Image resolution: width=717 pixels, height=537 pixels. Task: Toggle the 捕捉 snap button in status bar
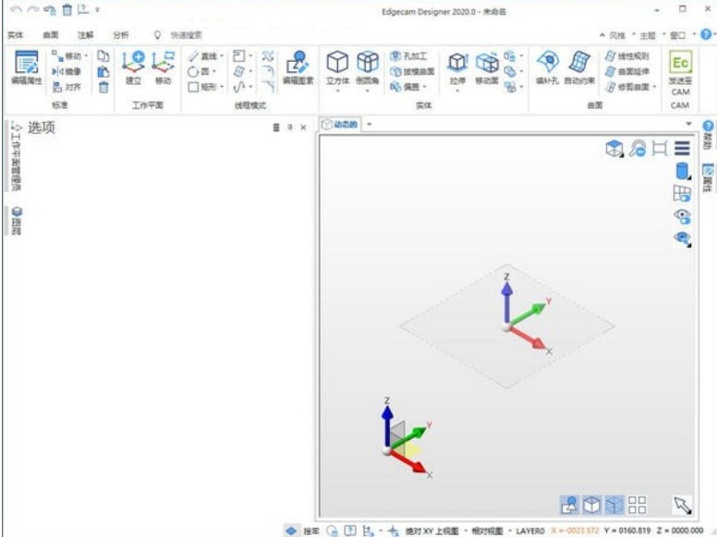click(x=311, y=531)
